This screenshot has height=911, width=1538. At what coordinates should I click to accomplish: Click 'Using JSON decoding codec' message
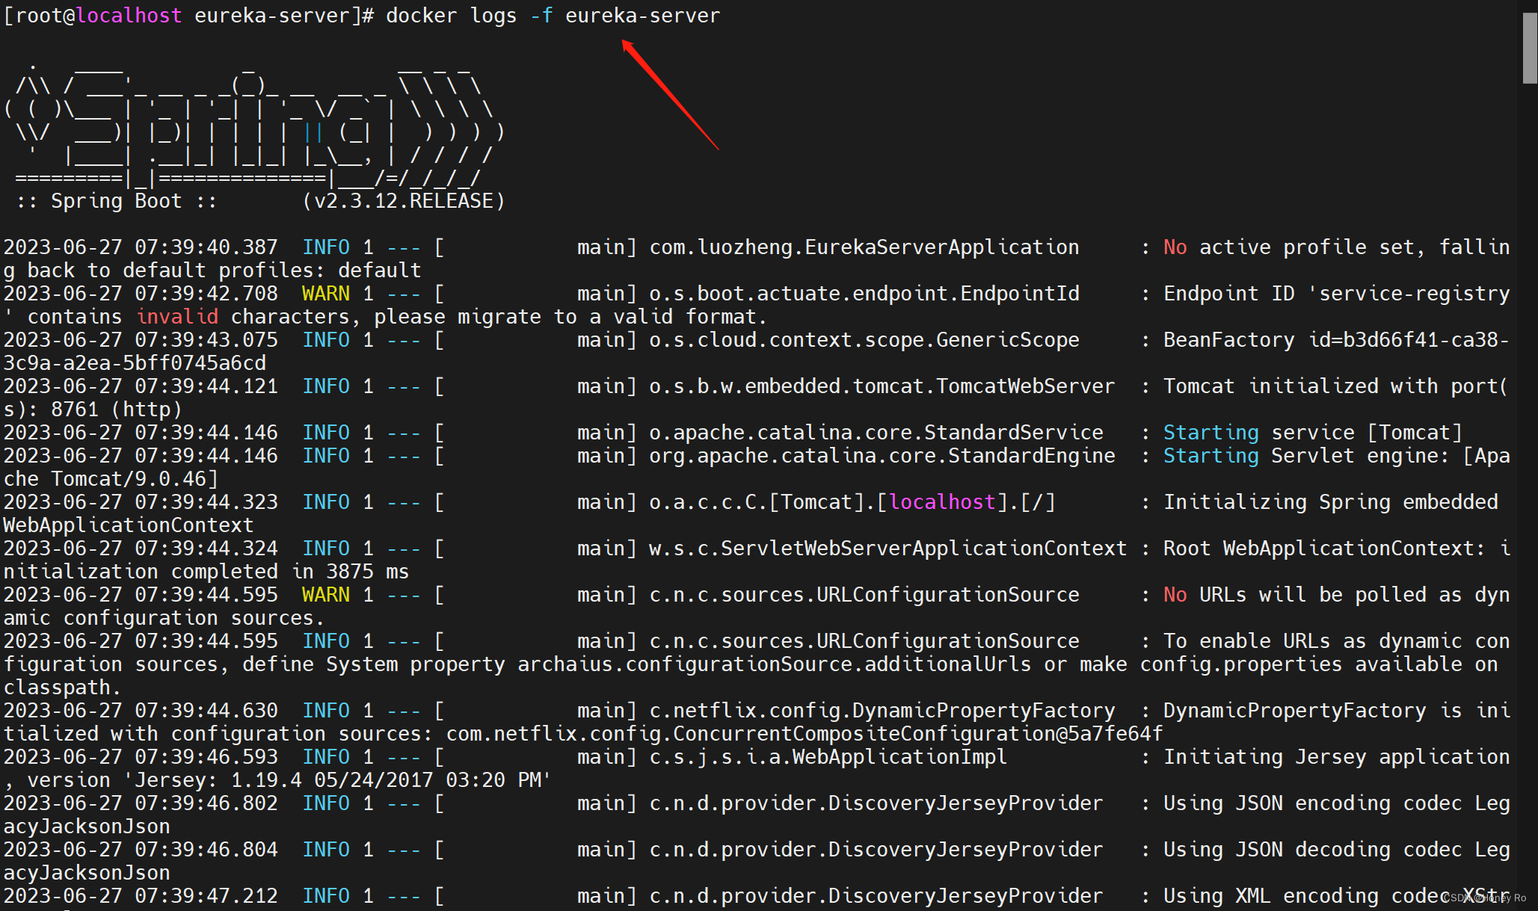[x=1312, y=850]
